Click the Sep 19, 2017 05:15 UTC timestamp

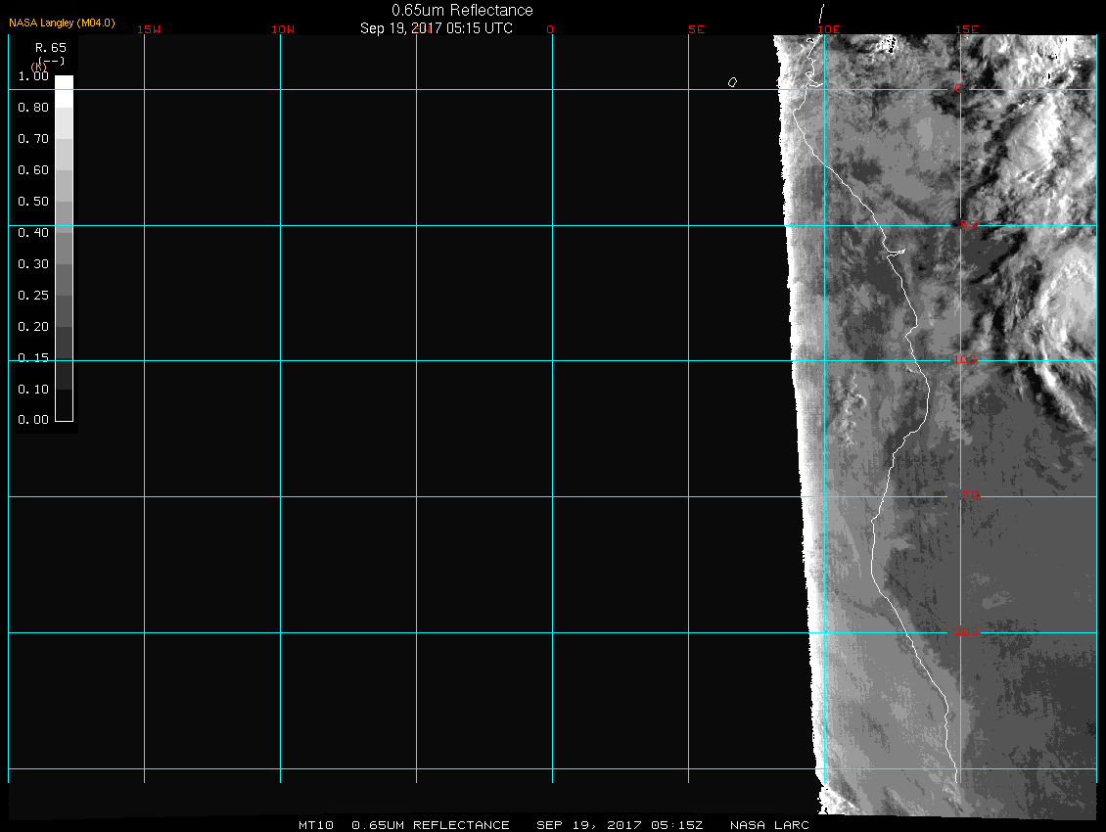(x=437, y=28)
